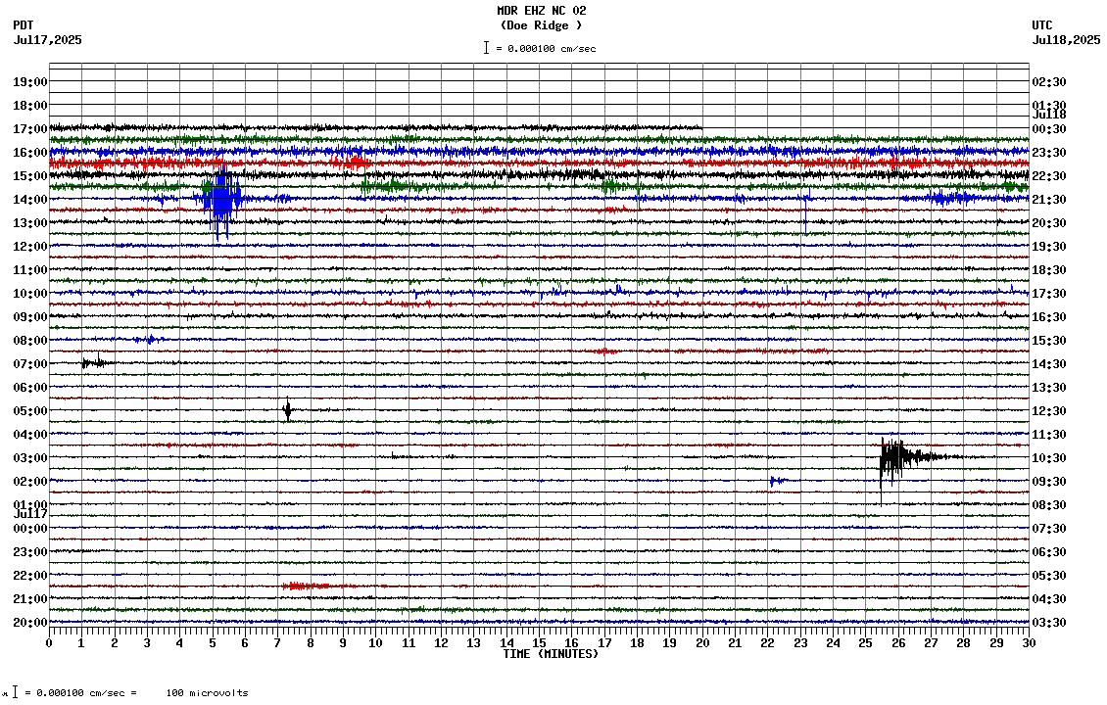Click the small blue blip on the 02:00 trace
1107x705 pixels.
[x=776, y=482]
